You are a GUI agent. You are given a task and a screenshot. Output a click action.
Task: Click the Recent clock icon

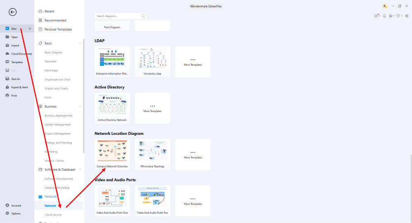[40, 11]
